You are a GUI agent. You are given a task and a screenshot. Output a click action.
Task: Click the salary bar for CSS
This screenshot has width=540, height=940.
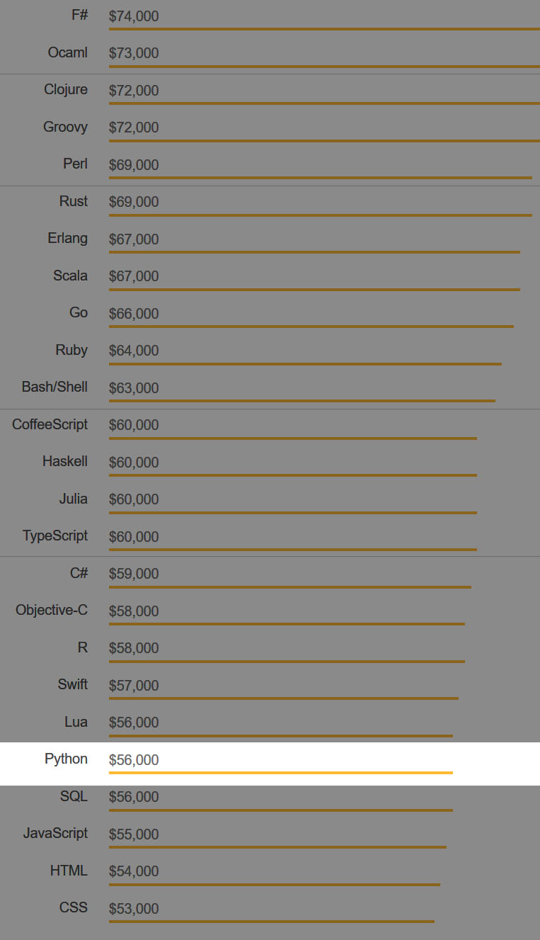tap(271, 921)
